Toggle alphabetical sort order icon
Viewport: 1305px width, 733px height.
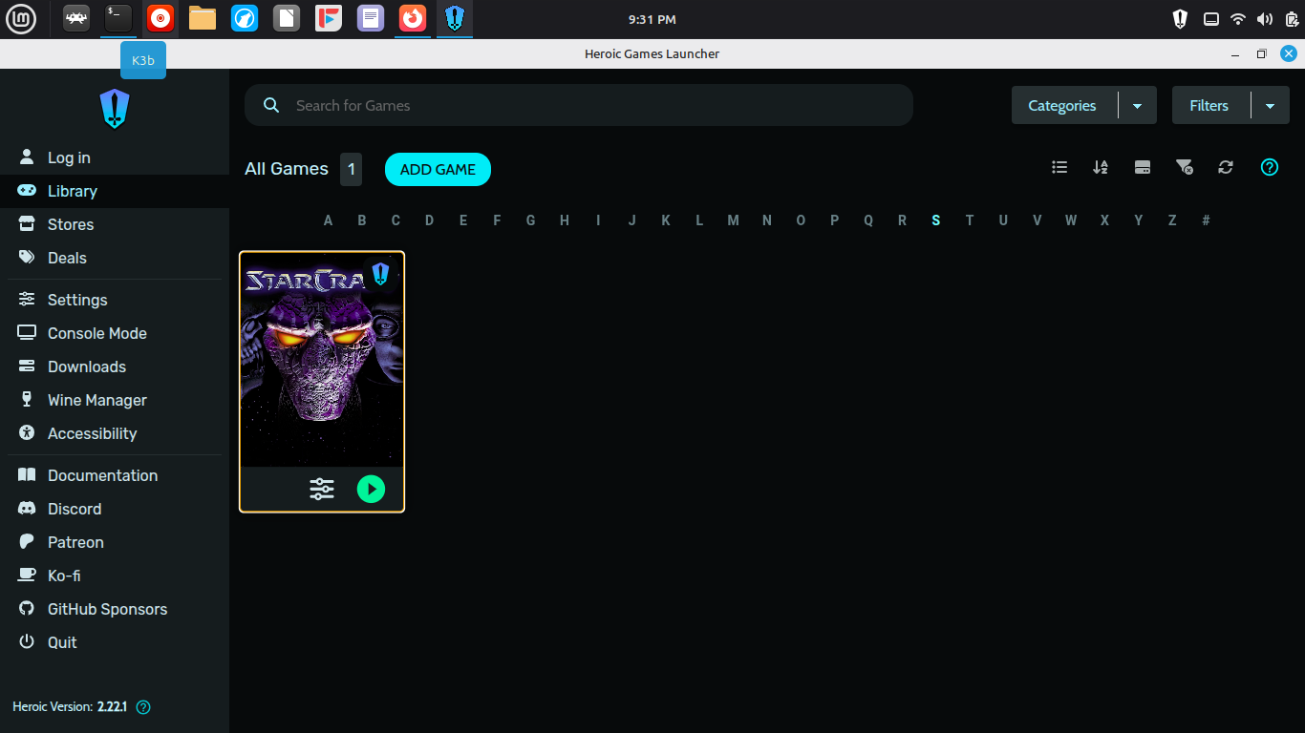click(x=1101, y=167)
